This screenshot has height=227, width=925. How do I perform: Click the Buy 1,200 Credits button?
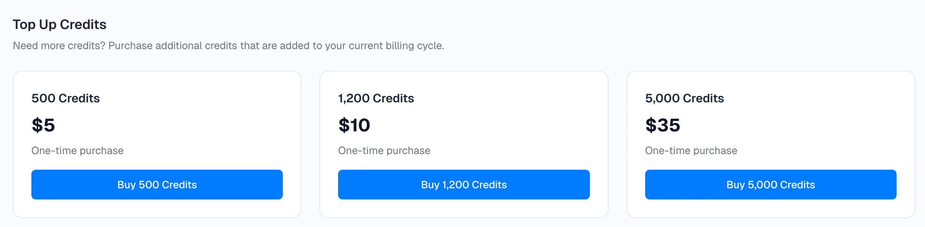click(x=464, y=184)
